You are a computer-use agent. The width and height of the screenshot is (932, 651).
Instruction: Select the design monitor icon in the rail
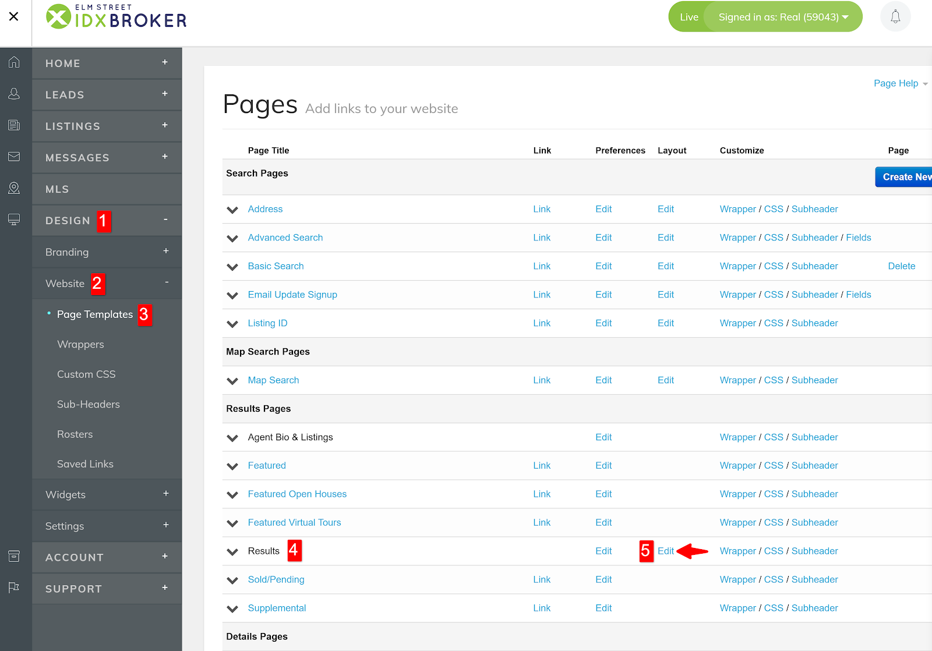14,220
